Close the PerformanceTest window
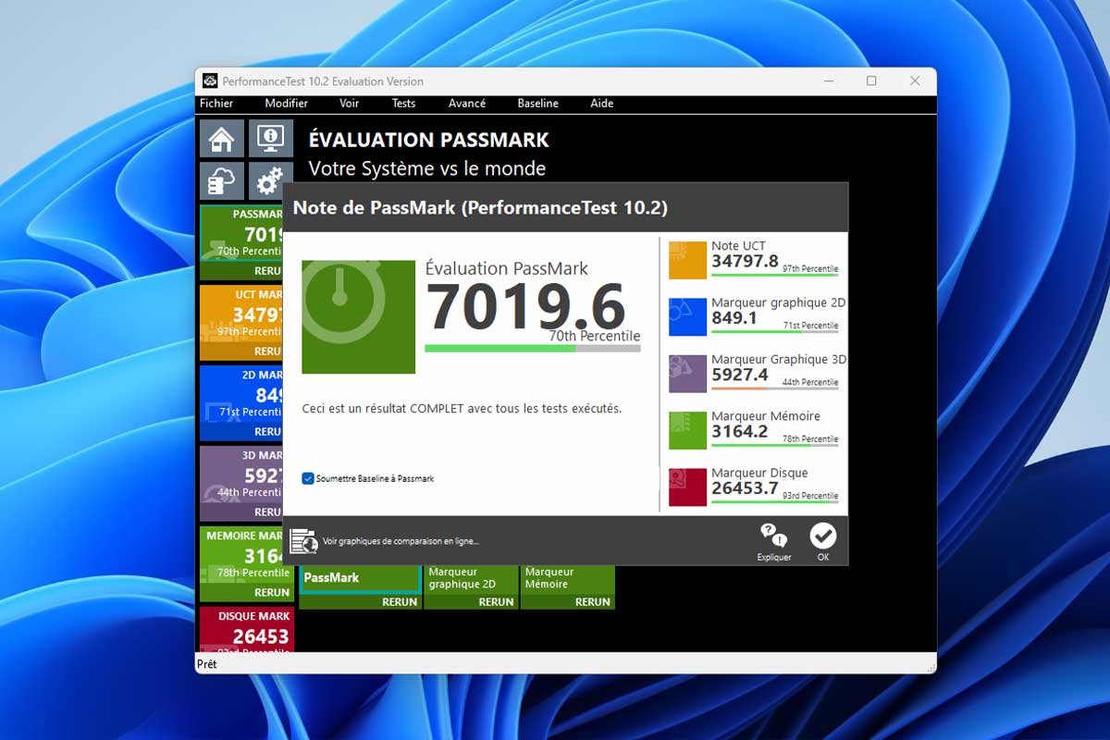 tap(915, 81)
